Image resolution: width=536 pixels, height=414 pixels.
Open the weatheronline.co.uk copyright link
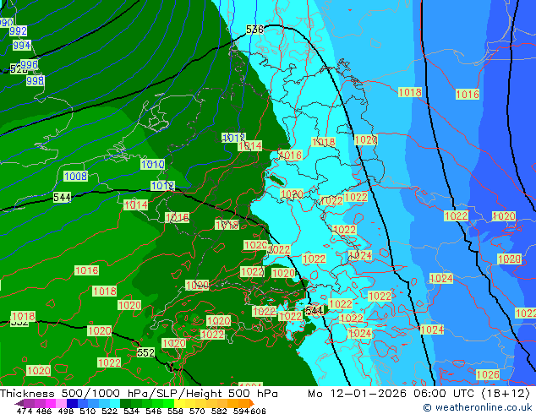[x=478, y=407]
